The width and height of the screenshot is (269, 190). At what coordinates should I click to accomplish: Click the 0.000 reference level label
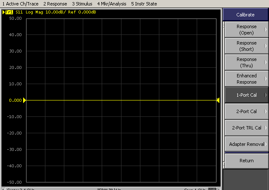pos(15,100)
